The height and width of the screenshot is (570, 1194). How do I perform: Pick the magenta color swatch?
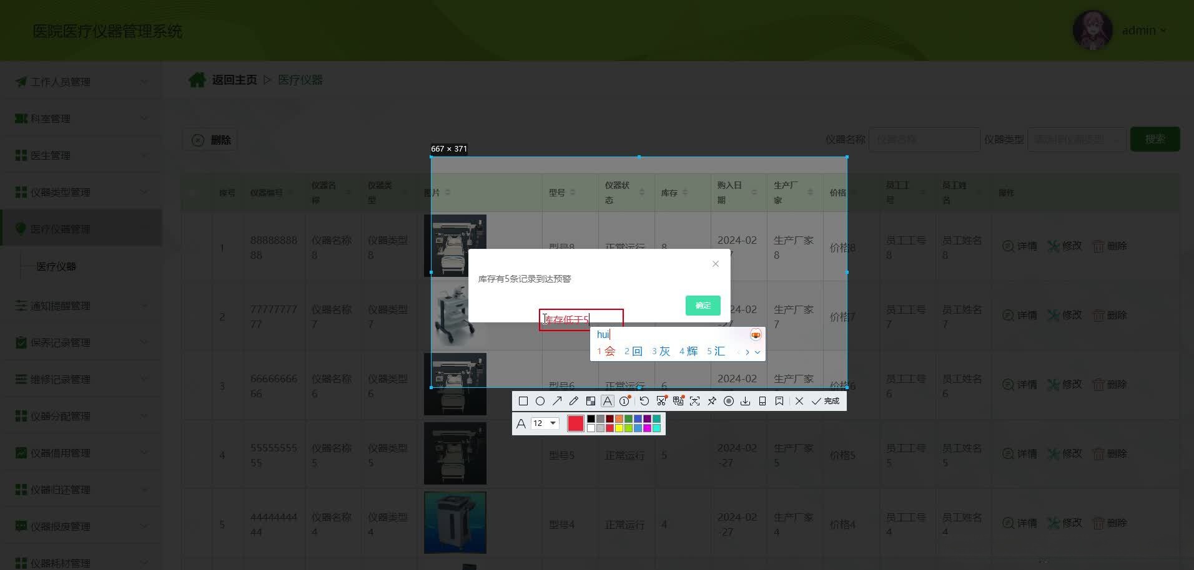click(x=647, y=428)
